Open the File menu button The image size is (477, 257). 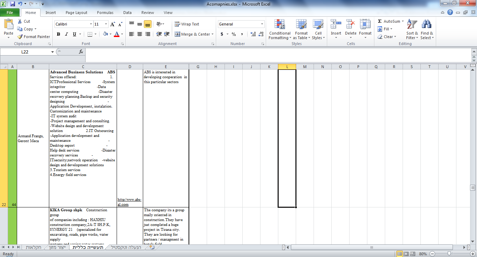coord(10,13)
